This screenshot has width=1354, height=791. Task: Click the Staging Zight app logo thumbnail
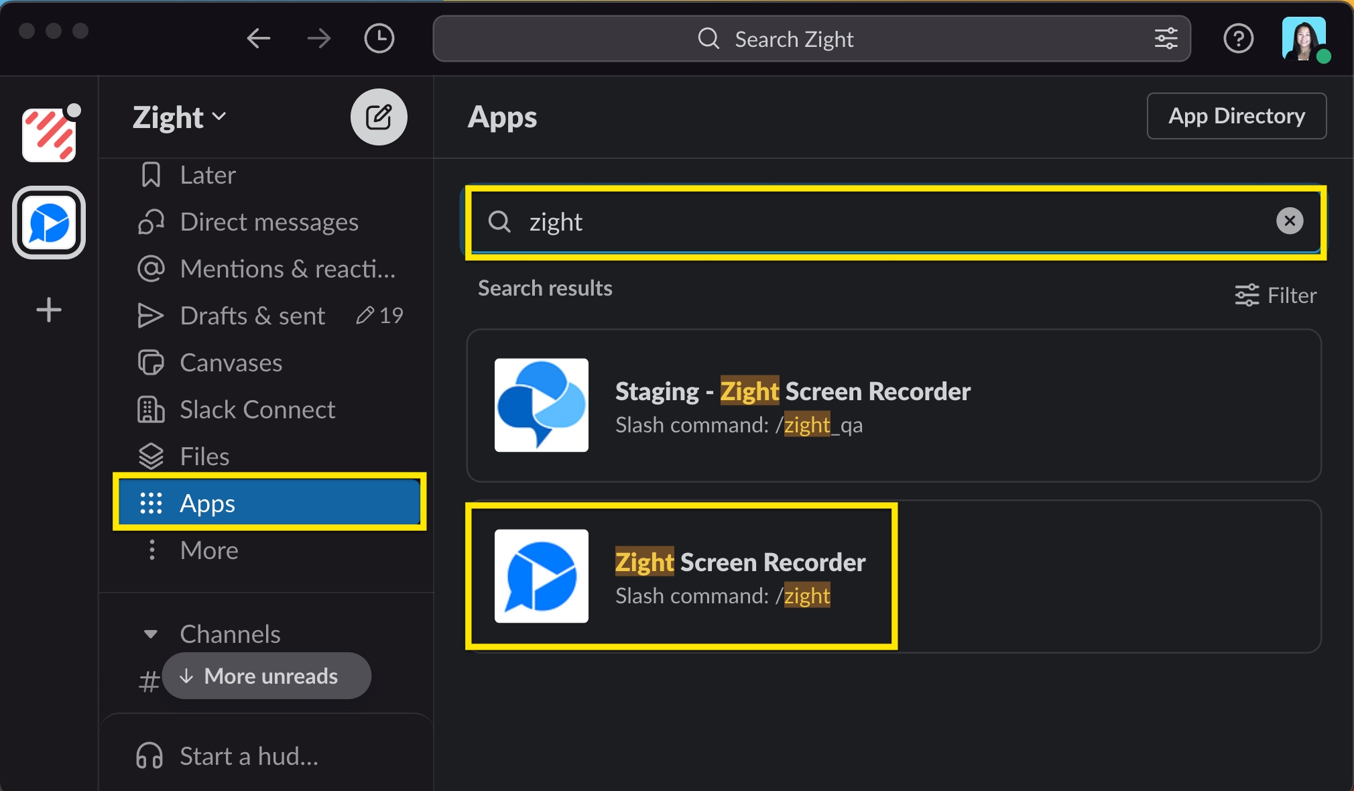pos(542,405)
